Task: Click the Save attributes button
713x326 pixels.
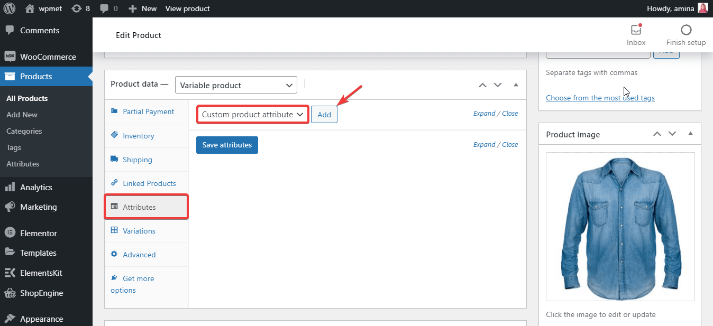Action: (x=227, y=145)
